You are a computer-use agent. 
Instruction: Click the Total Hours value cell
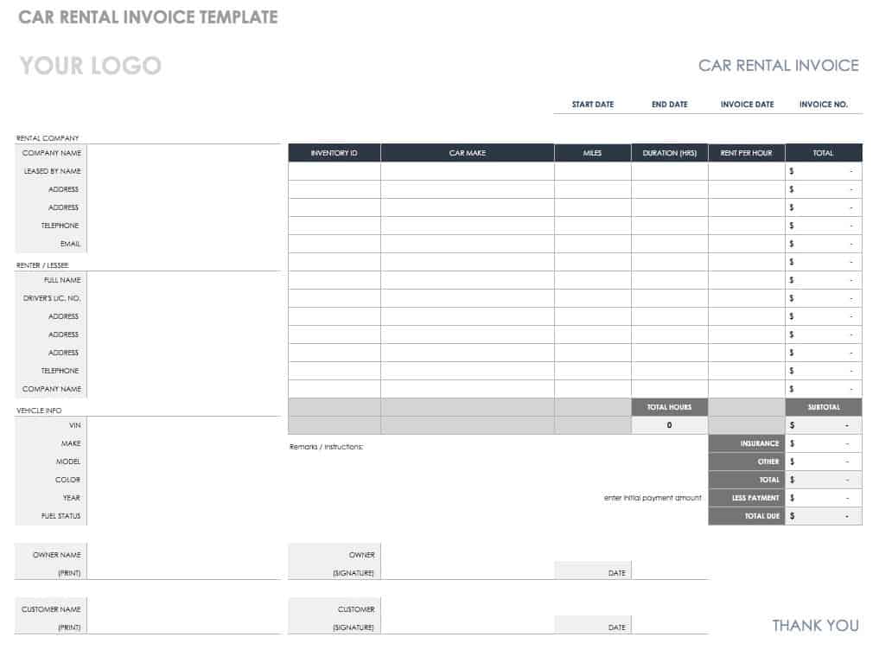pos(669,425)
